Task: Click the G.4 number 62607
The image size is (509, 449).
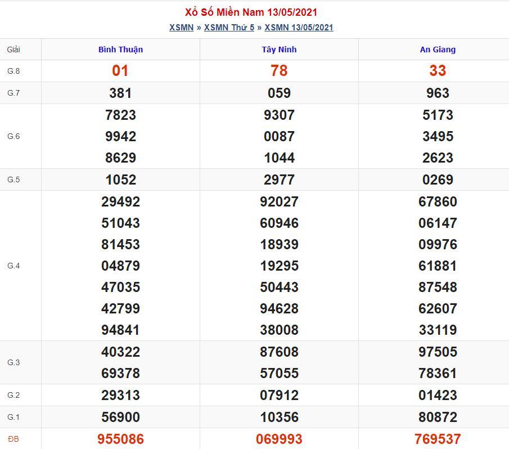Action: pyautogui.click(x=438, y=309)
